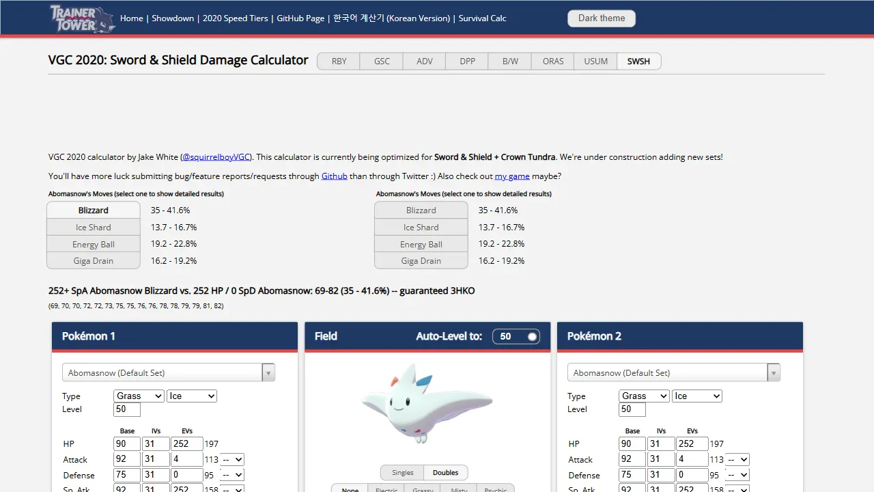Select the SWSH generation tab

[x=639, y=61]
